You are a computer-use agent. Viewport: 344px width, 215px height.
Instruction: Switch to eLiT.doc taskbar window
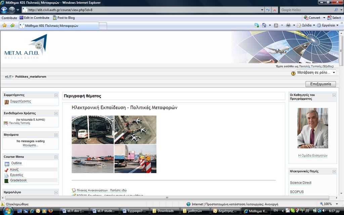[x=74, y=211]
